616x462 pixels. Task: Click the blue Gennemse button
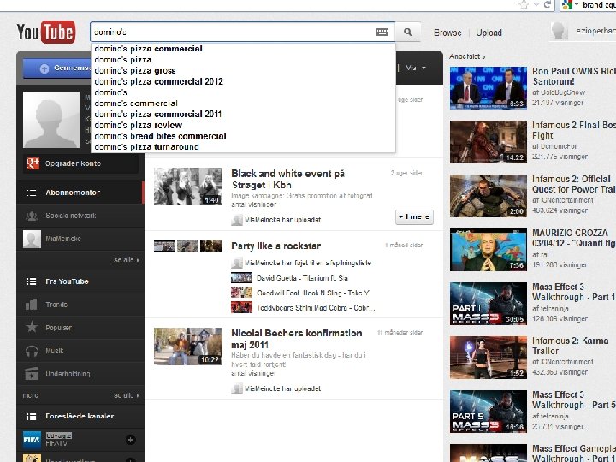[57, 68]
